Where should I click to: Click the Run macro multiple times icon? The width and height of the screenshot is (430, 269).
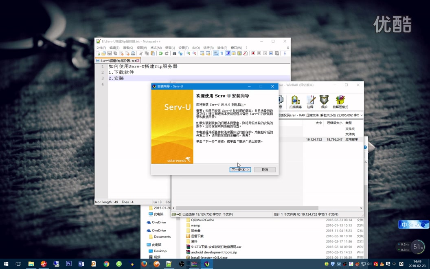coord(271,53)
